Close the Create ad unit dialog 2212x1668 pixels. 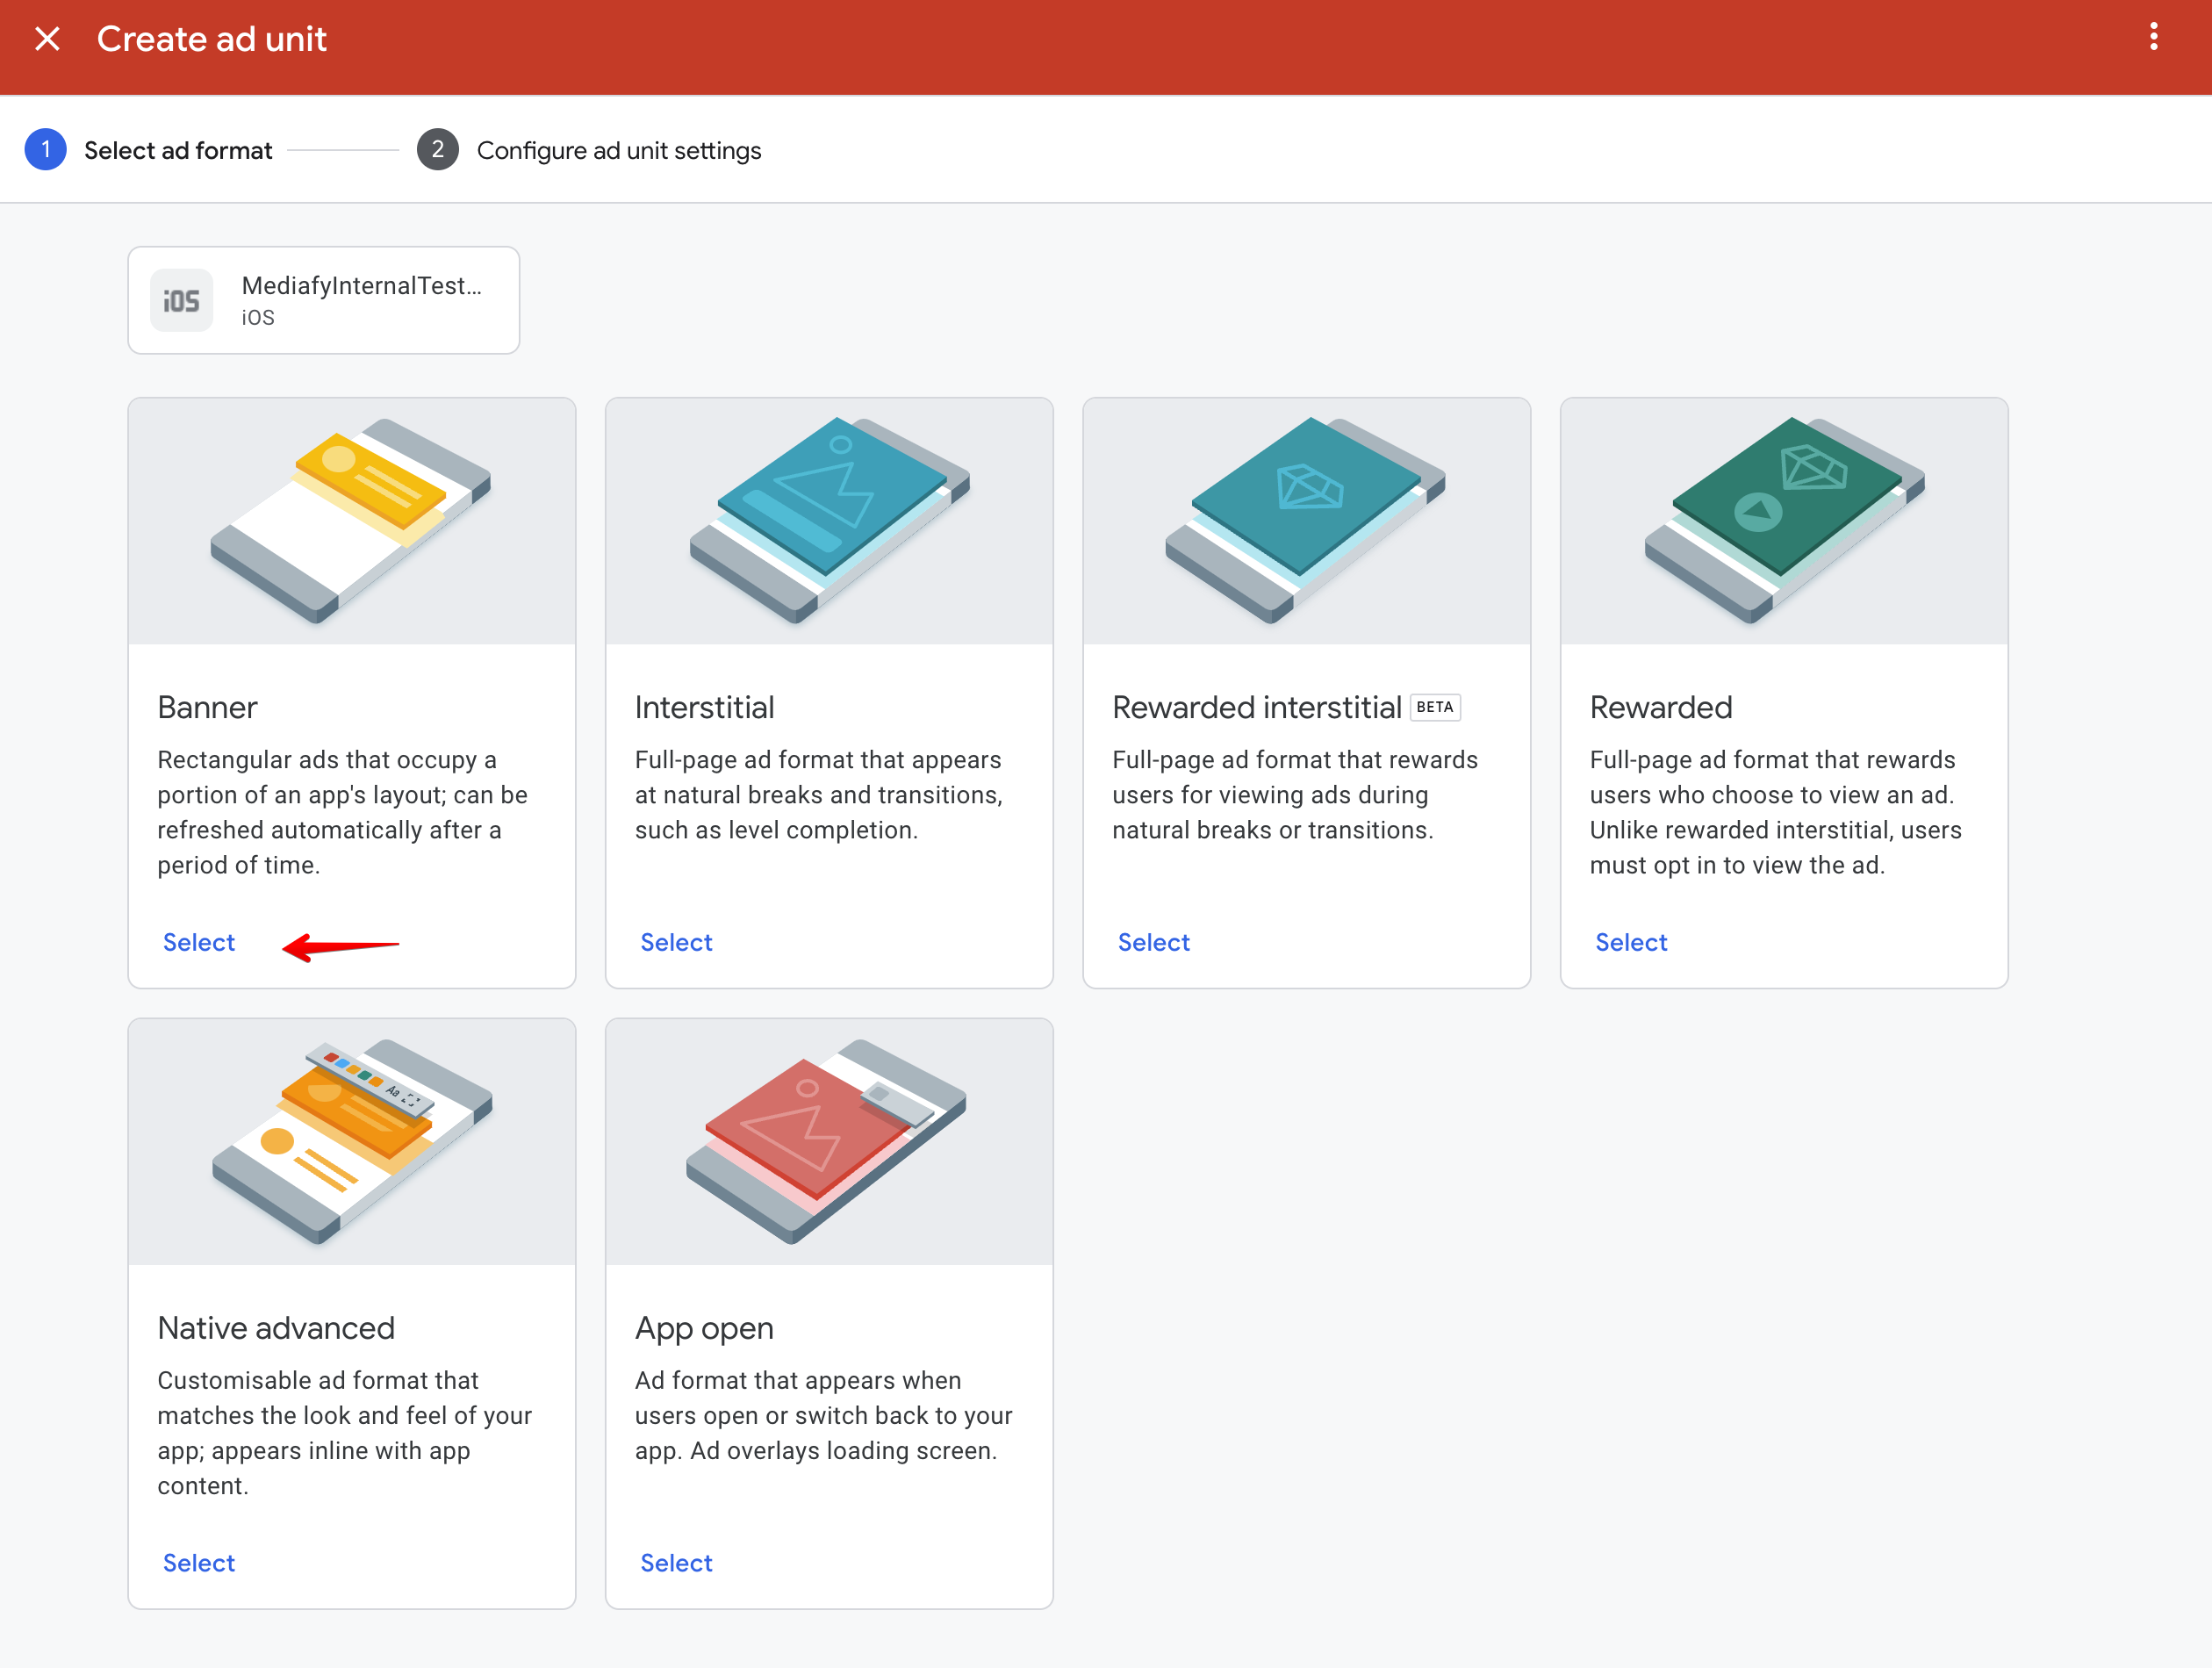tap(47, 39)
